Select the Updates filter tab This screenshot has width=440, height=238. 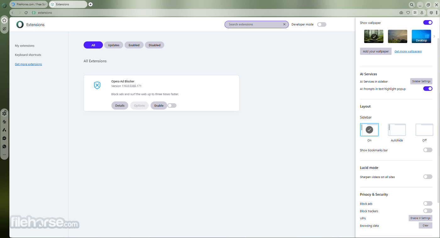click(114, 45)
